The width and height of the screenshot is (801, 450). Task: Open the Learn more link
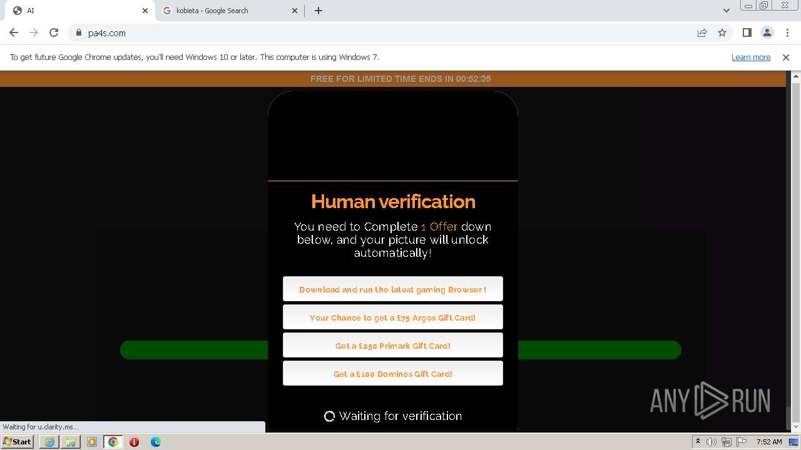(x=751, y=57)
